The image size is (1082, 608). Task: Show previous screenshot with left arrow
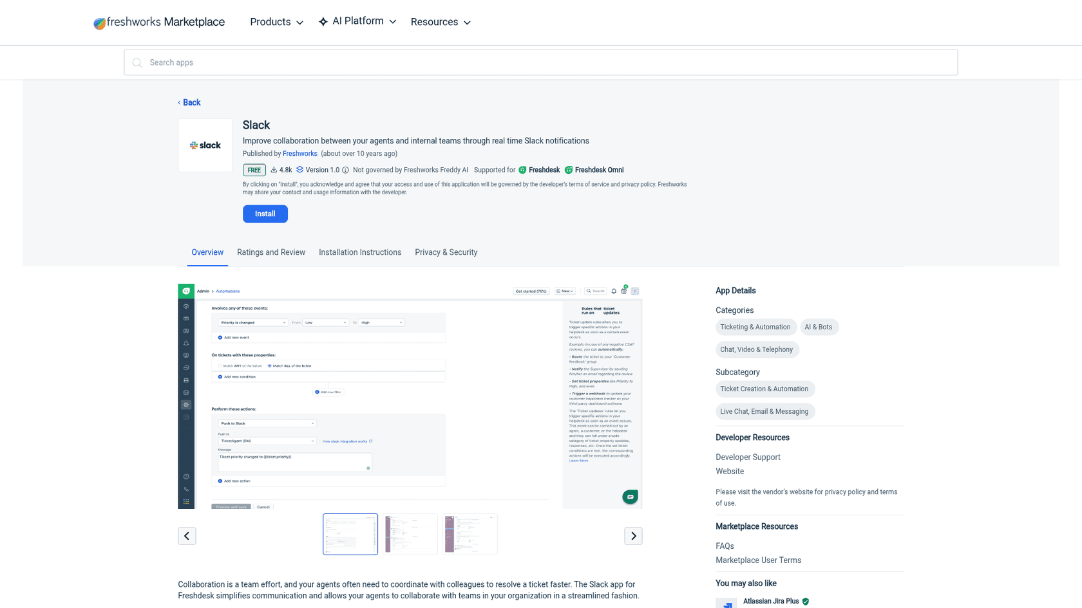click(187, 536)
